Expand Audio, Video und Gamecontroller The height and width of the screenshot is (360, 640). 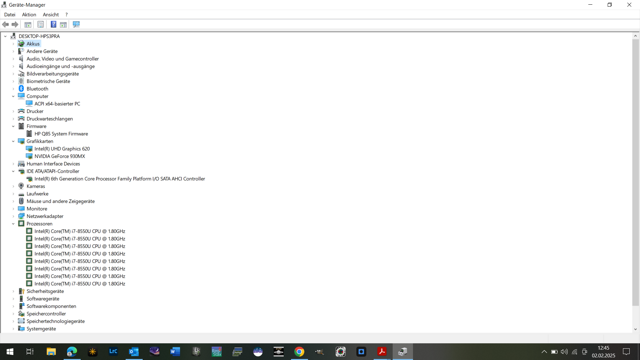(13, 59)
